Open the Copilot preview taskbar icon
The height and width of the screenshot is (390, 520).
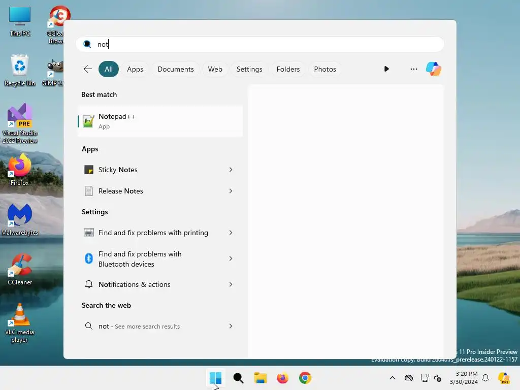coord(504,378)
